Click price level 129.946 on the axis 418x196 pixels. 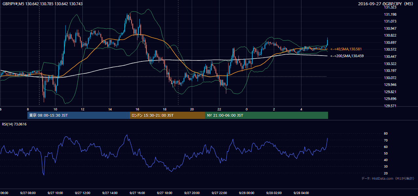[391, 85]
